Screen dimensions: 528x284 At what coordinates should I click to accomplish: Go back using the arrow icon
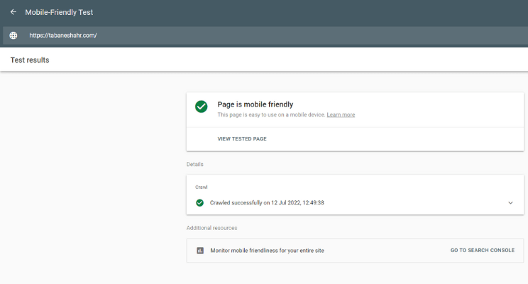tap(13, 12)
